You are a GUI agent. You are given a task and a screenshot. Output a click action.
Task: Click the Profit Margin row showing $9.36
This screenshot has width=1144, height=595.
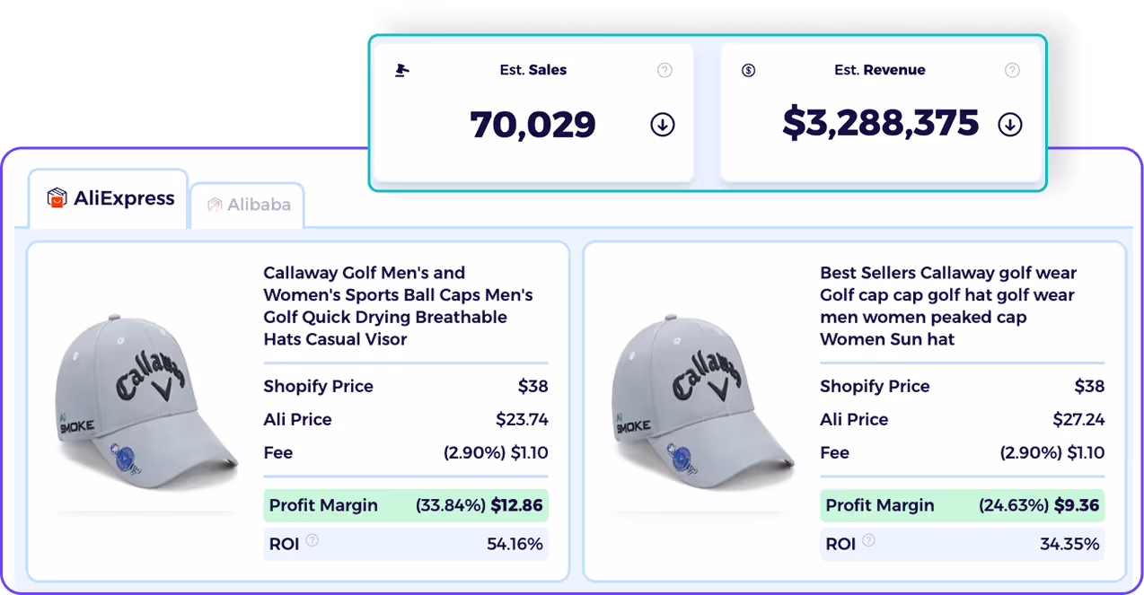coord(963,505)
